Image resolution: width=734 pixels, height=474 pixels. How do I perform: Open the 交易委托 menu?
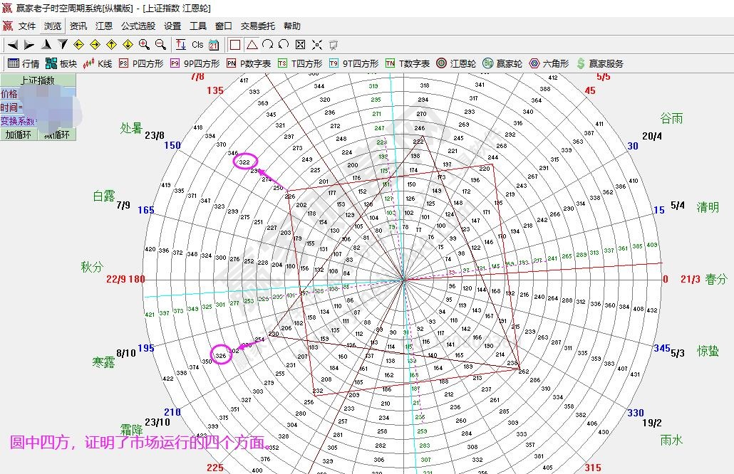click(x=257, y=26)
